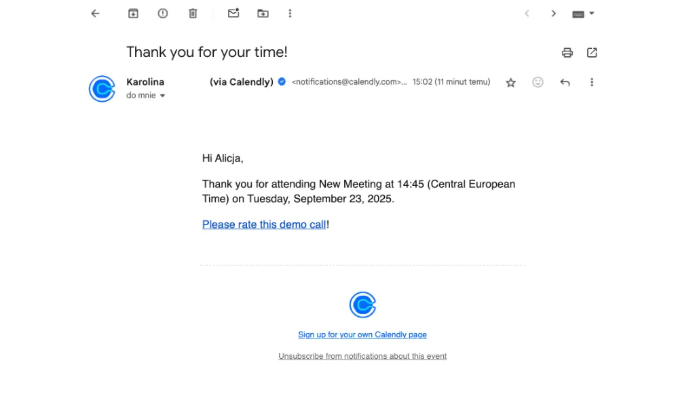Open the email in a new window
This screenshot has width=695, height=407.
(592, 52)
